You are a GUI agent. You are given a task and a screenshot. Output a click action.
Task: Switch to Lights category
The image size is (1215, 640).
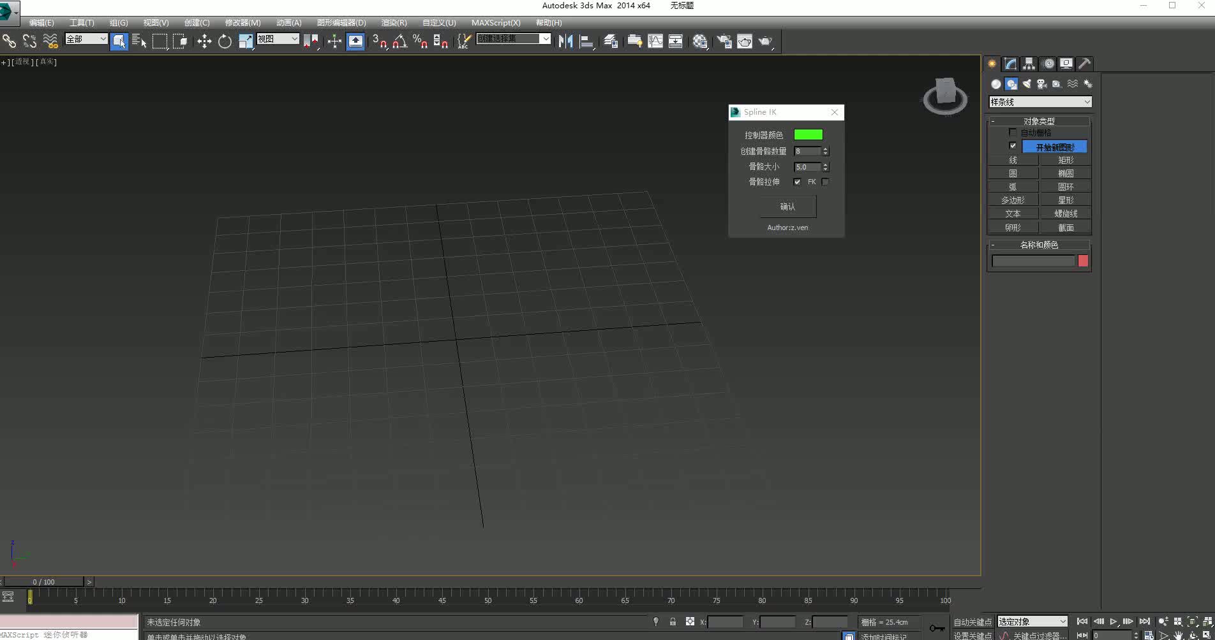1027,84
